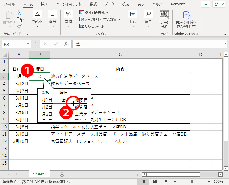The height and width of the screenshot is (185, 229).
Task: Select column C header
Action: (120, 55)
